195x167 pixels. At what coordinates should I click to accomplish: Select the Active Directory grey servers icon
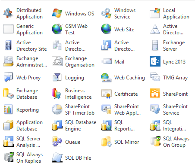click(57, 46)
